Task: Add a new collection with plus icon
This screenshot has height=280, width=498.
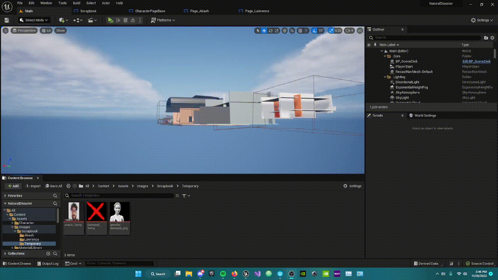Action: tap(48, 254)
